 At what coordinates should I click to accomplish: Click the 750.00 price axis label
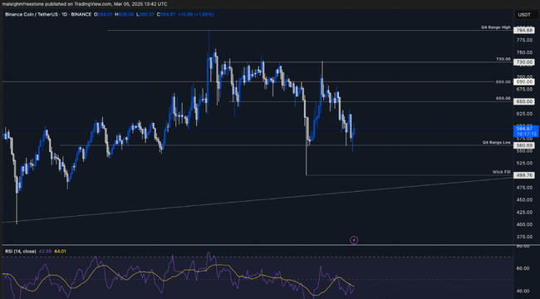(525, 52)
